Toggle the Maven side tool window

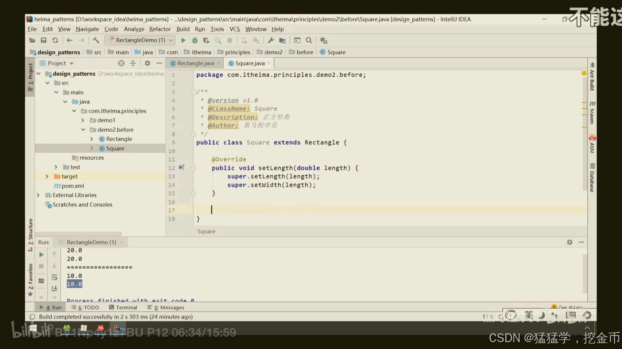click(x=592, y=113)
